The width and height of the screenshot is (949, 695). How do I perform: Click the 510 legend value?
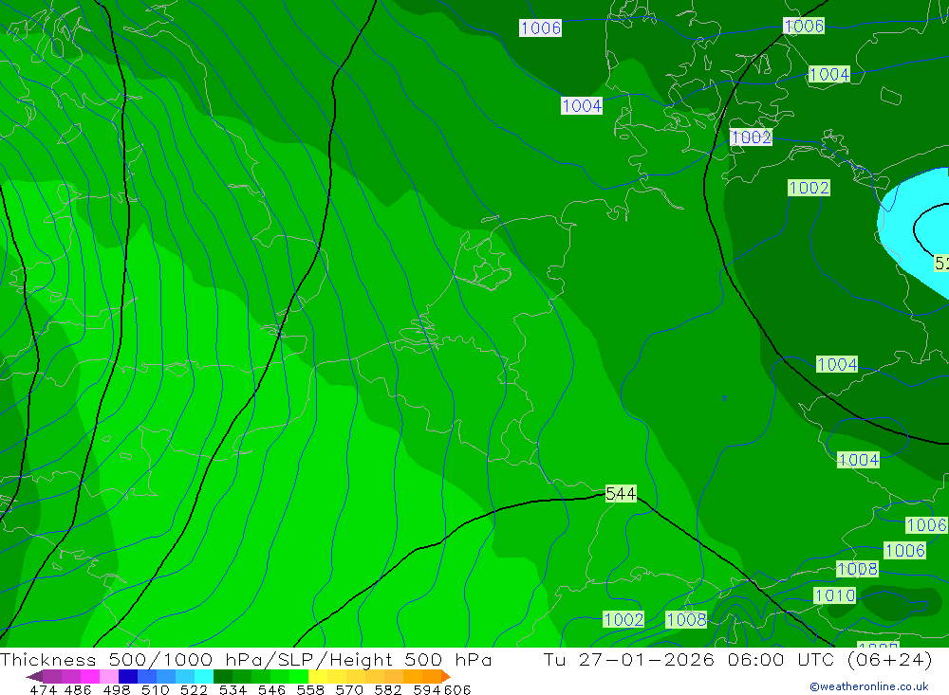[156, 690]
